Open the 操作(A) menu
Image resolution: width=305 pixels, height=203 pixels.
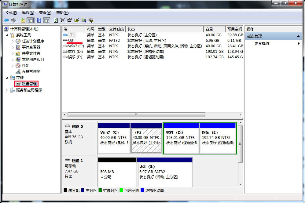tap(28, 13)
